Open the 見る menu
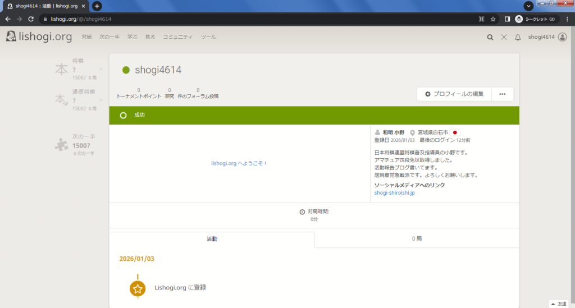 [x=150, y=37]
